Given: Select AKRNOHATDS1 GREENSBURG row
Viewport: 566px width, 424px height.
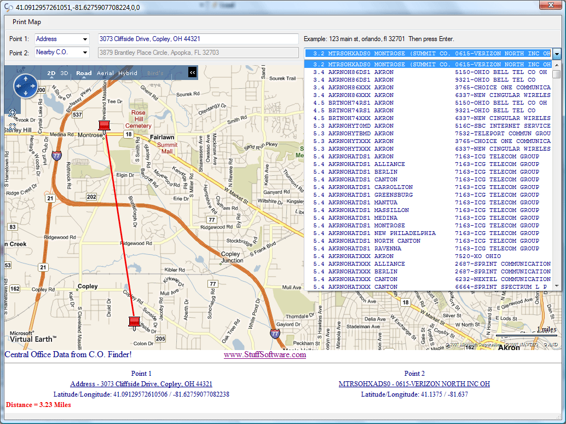Looking at the screenshot, I should tap(429, 195).
